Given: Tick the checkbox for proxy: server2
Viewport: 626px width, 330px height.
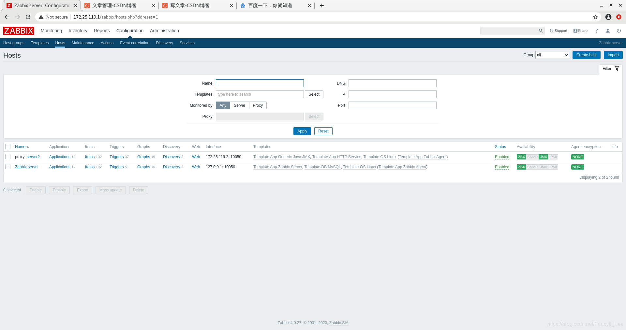Looking at the screenshot, I should pyautogui.click(x=8, y=157).
